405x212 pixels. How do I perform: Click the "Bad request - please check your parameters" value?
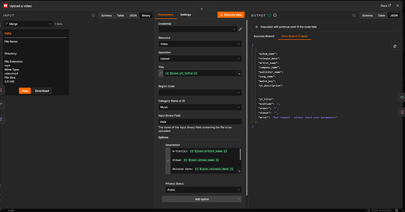click(305, 118)
